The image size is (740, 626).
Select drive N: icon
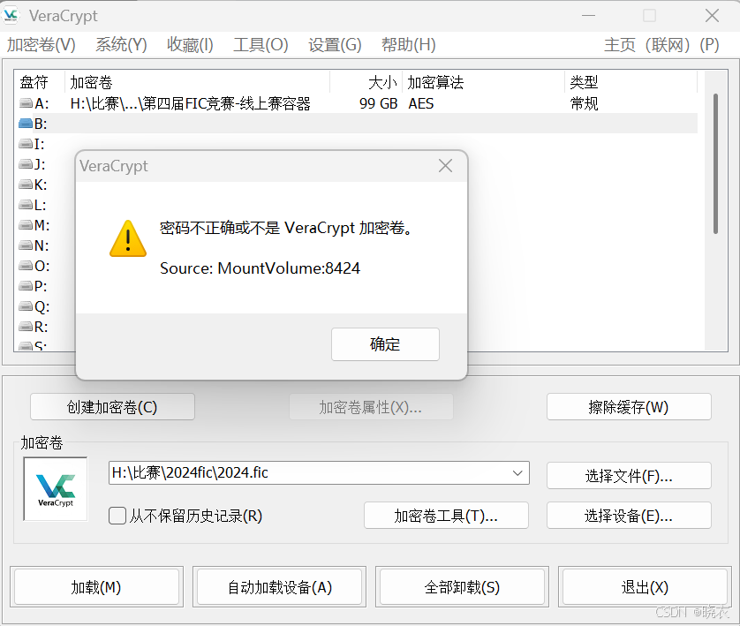[x=26, y=245]
